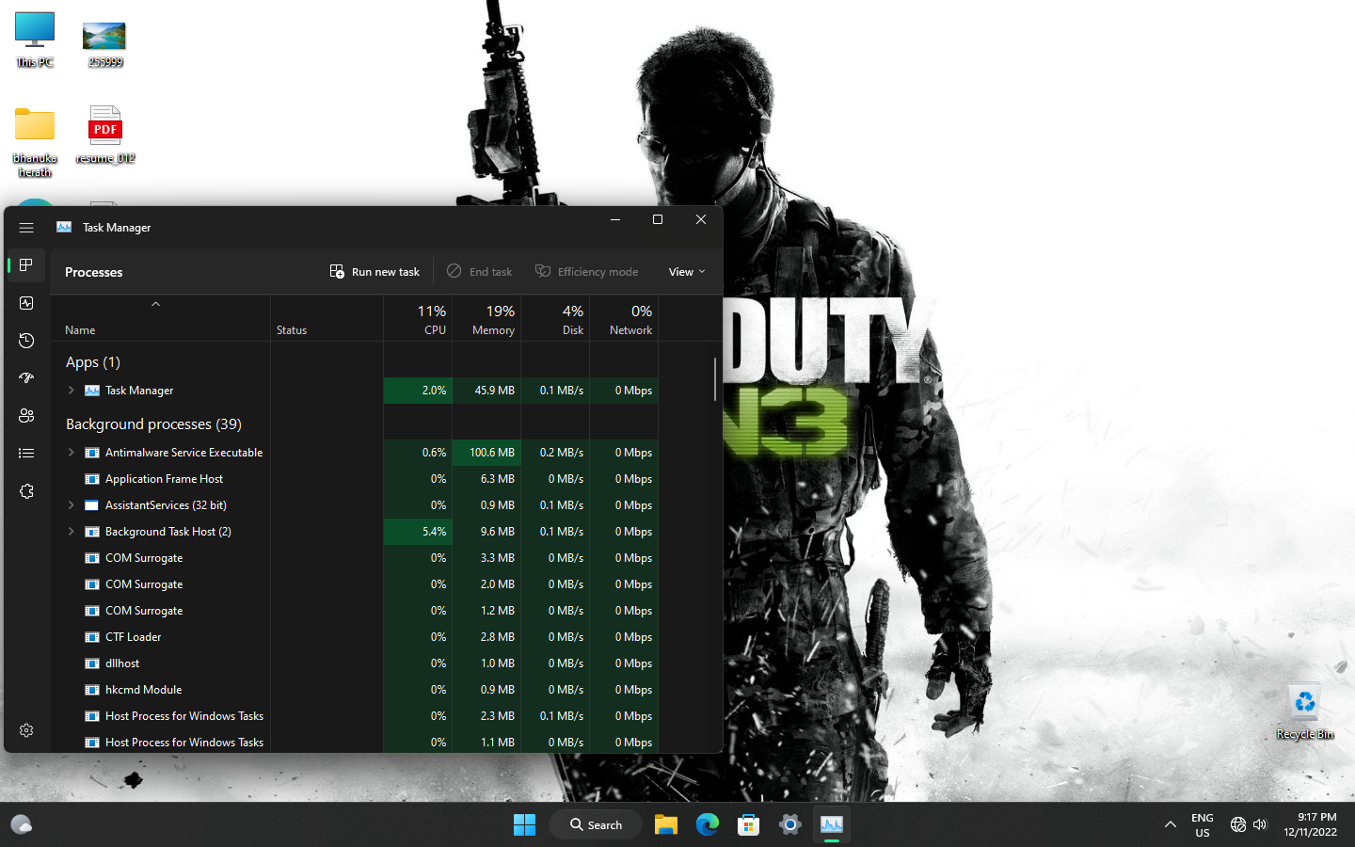Screen dimensions: 1355x847
Task: Select the dllhost process
Action: [x=354, y=663]
